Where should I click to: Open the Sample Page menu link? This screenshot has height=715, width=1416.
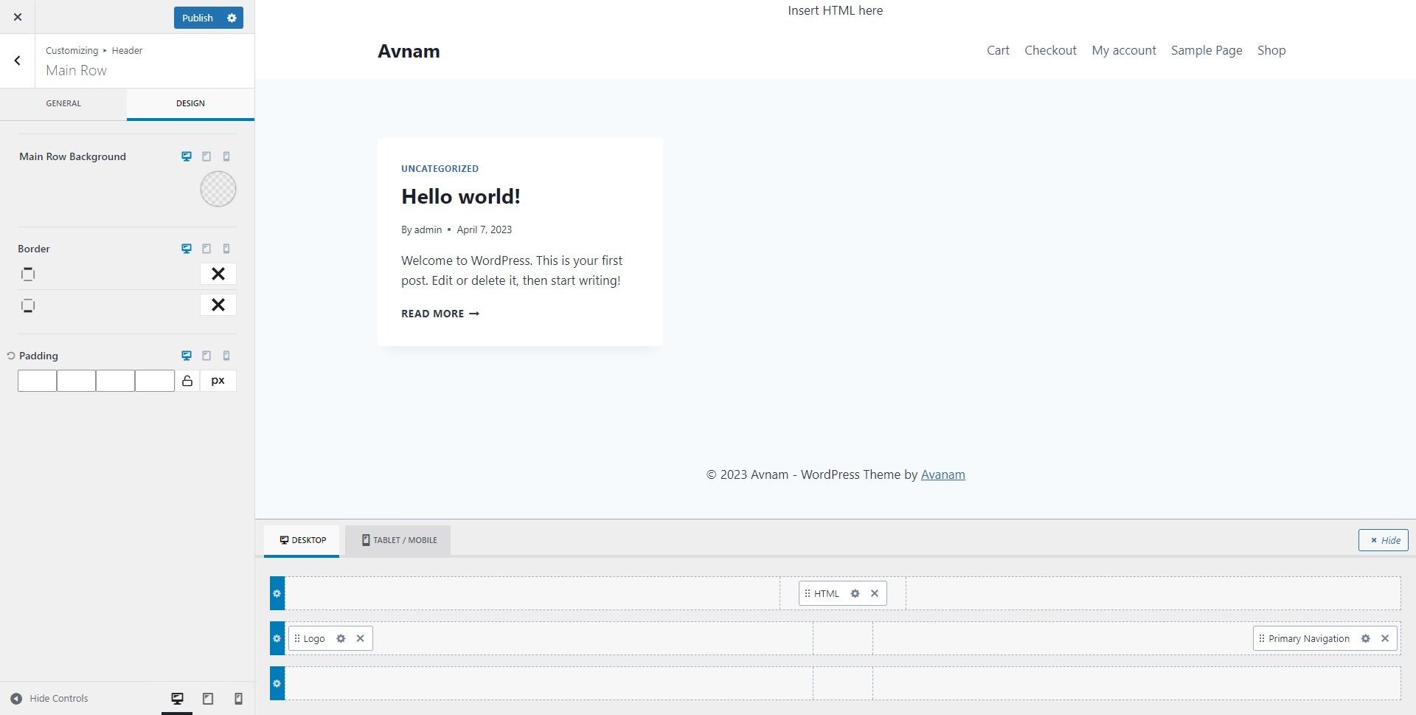click(1207, 50)
